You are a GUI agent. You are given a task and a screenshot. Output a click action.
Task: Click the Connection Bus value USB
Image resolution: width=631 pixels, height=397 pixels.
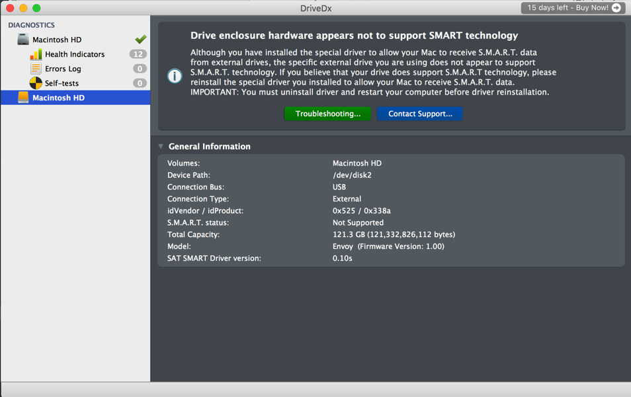pos(339,187)
